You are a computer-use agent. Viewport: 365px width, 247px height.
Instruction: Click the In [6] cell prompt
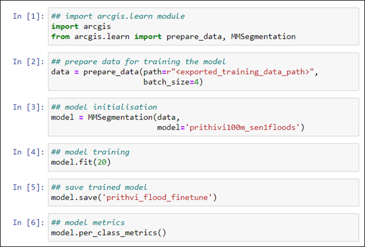point(29,223)
